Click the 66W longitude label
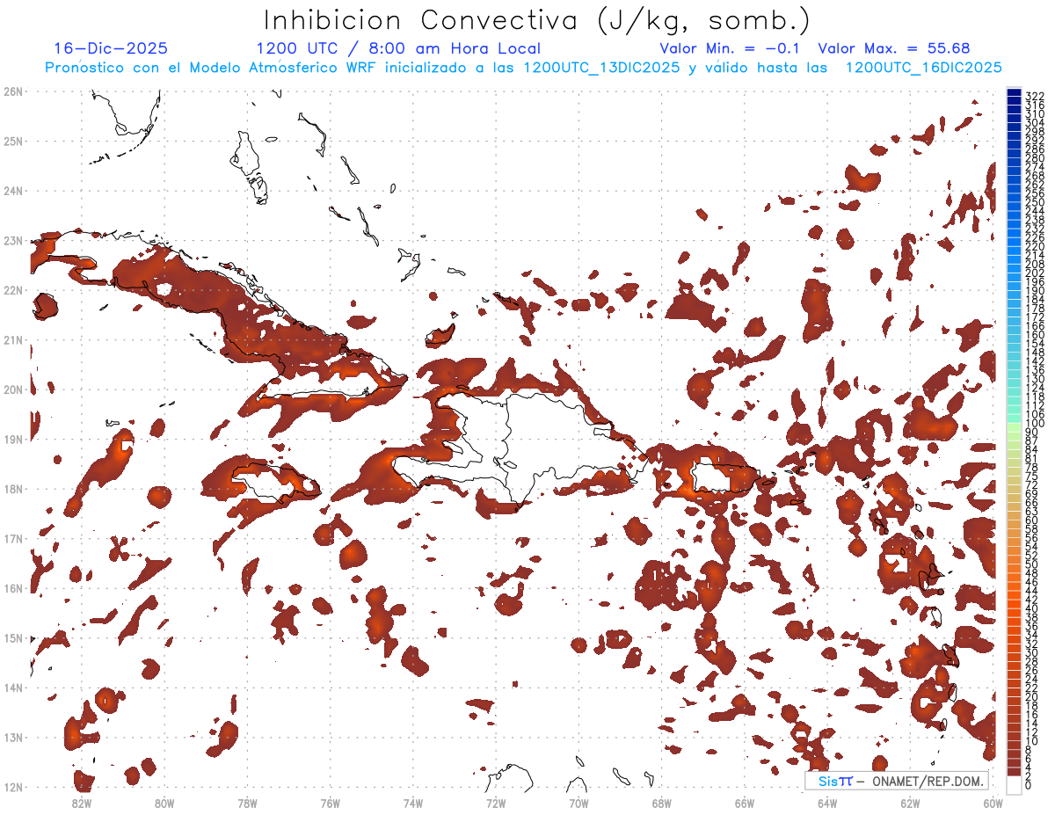The image size is (1055, 815). 744,803
